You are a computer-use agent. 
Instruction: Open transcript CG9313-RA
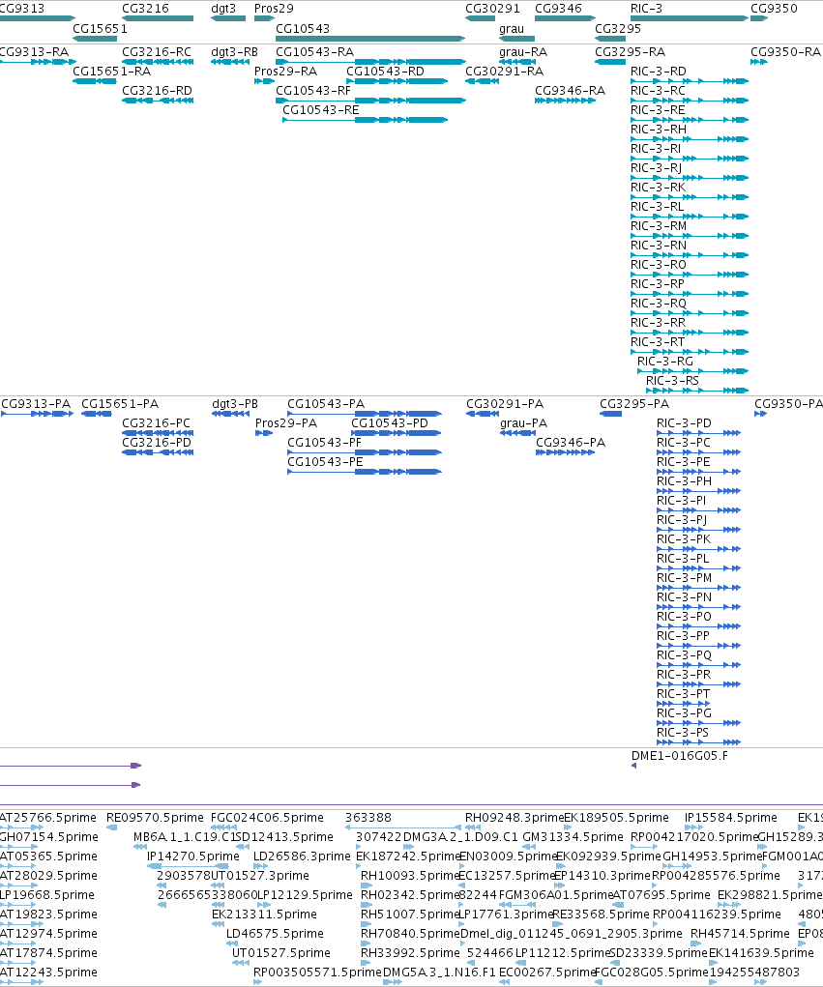pos(34,51)
